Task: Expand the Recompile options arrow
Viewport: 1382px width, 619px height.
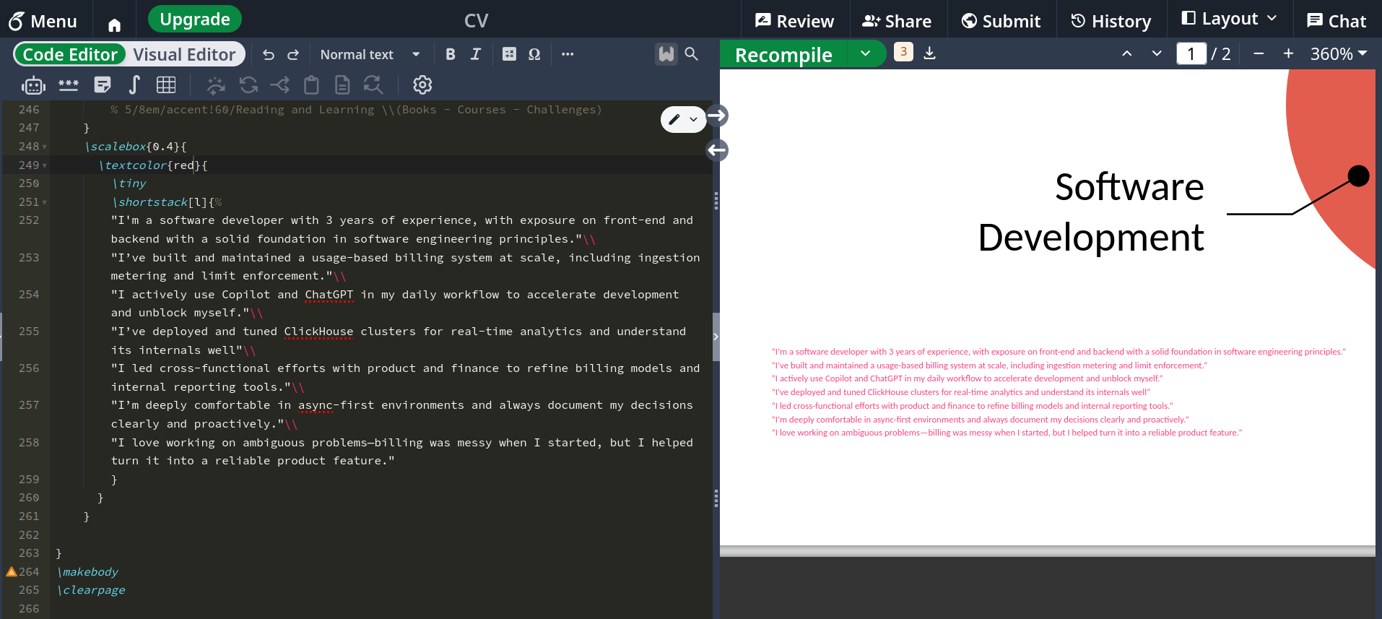Action: 865,54
